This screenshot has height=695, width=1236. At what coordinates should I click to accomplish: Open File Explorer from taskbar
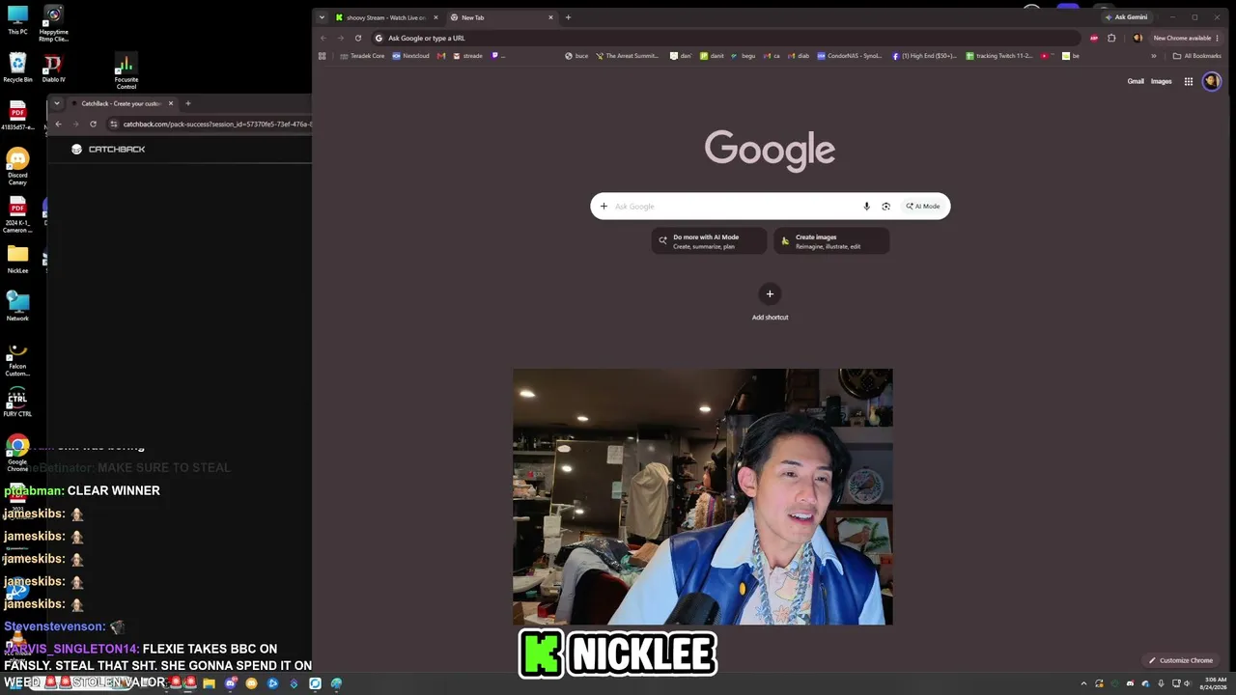coord(209,683)
